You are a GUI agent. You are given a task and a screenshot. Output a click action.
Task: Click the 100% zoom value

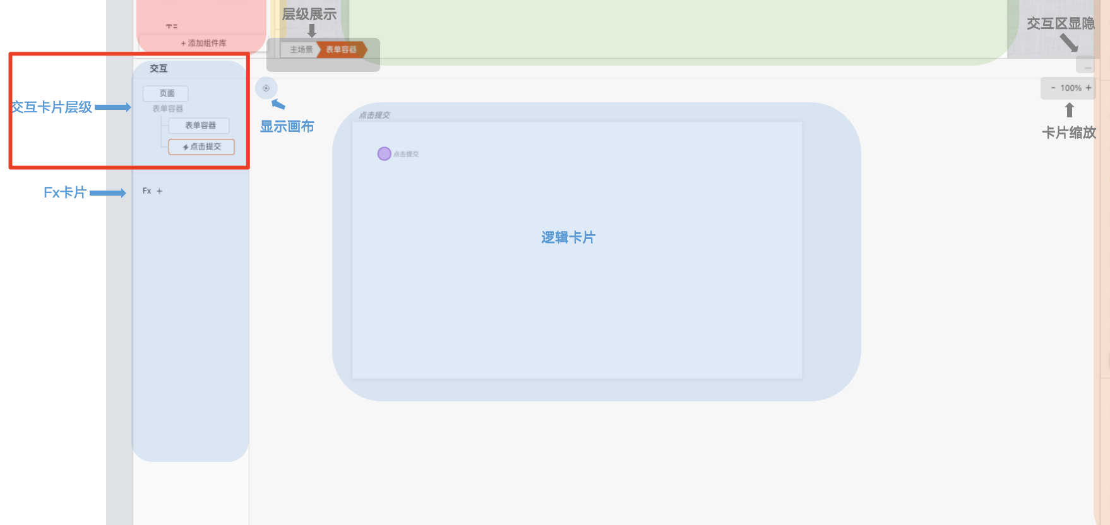coord(1071,88)
